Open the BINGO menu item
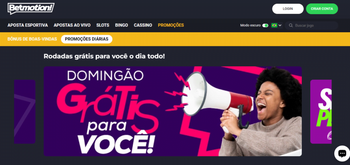 coord(121,25)
